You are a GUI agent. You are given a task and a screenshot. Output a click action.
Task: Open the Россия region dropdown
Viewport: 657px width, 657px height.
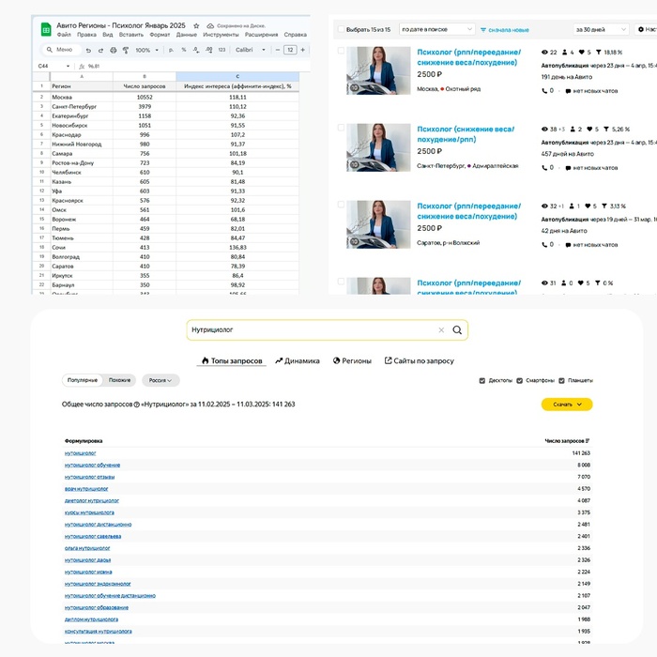(160, 381)
